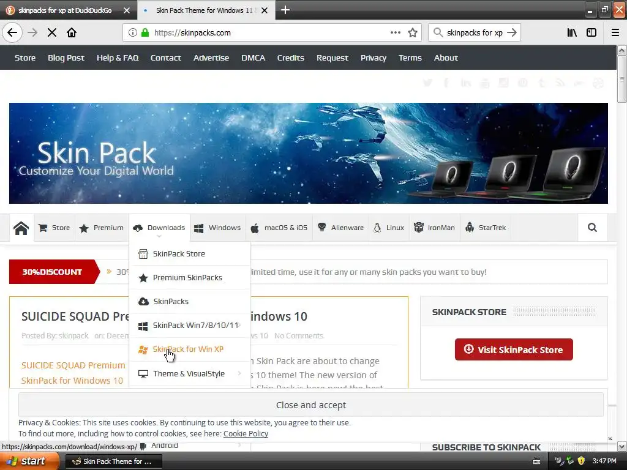Select SkinPack for Win XP
Screen dimensions: 627x470
pyautogui.click(x=190, y=349)
